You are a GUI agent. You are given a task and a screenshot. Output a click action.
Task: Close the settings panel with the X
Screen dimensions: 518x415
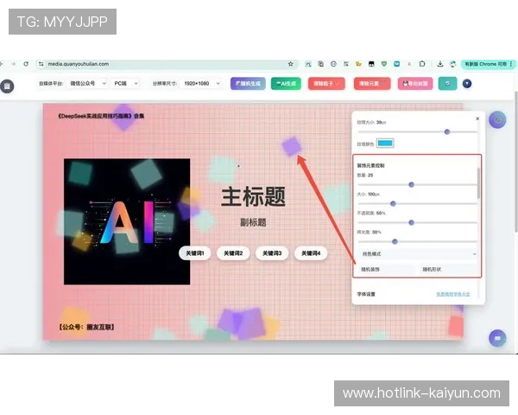[x=477, y=118]
